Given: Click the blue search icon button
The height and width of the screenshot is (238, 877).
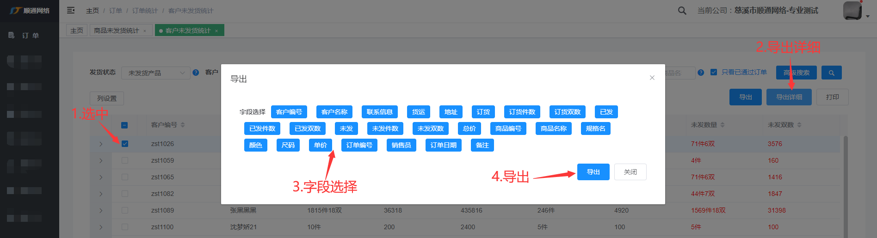Looking at the screenshot, I should pos(831,73).
